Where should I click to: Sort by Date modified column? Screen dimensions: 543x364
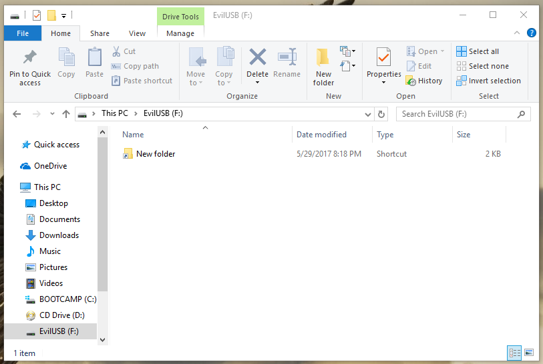click(321, 135)
